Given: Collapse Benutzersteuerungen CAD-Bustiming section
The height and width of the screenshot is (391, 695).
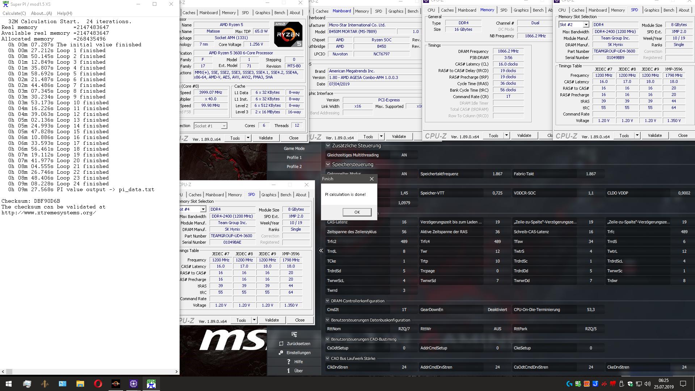Looking at the screenshot, I should click(x=328, y=339).
